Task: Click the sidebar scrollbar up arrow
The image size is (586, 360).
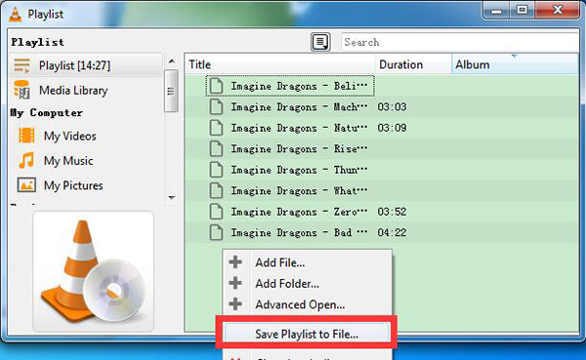Action: coord(172,60)
